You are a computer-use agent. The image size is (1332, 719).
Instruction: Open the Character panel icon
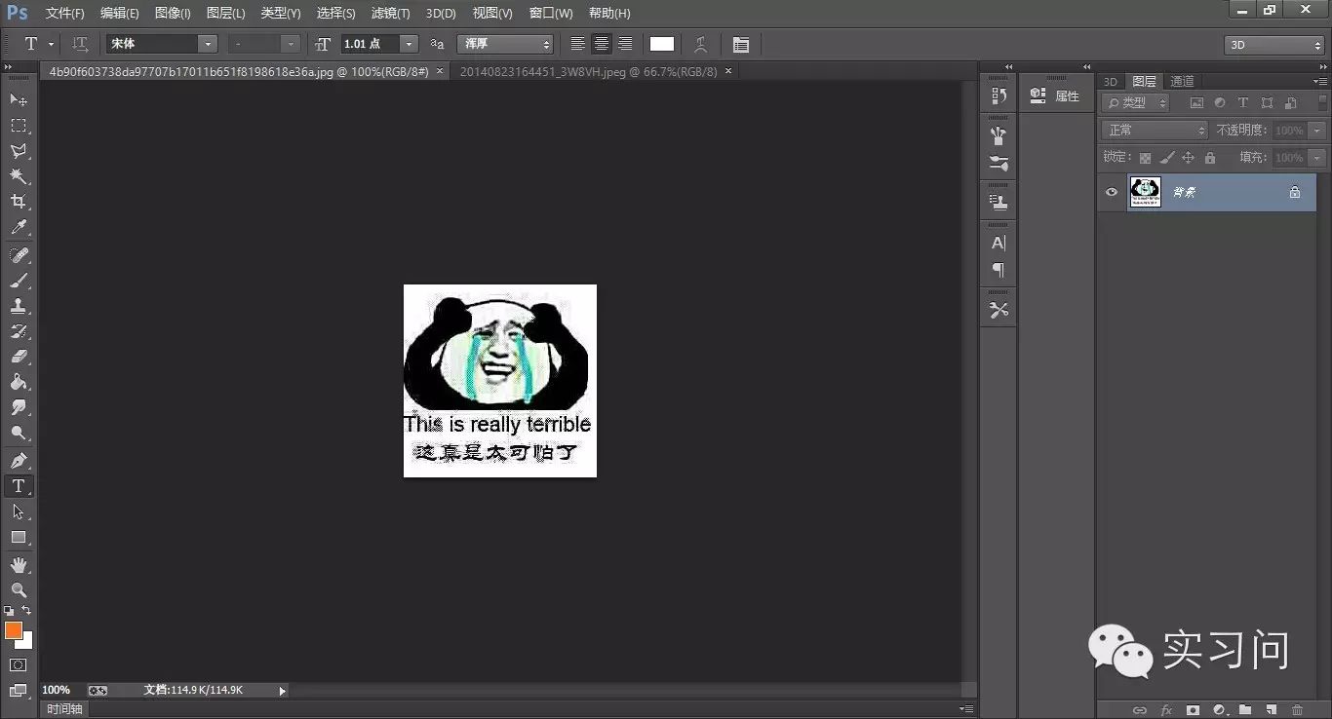pos(999,243)
